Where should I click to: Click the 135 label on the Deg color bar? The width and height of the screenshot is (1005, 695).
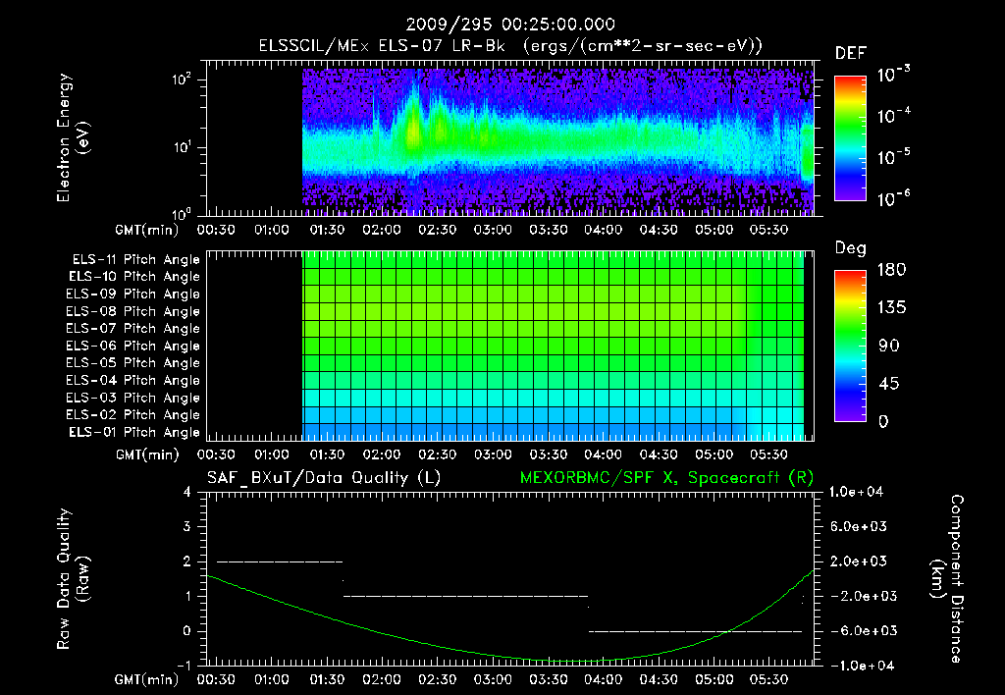(x=891, y=308)
